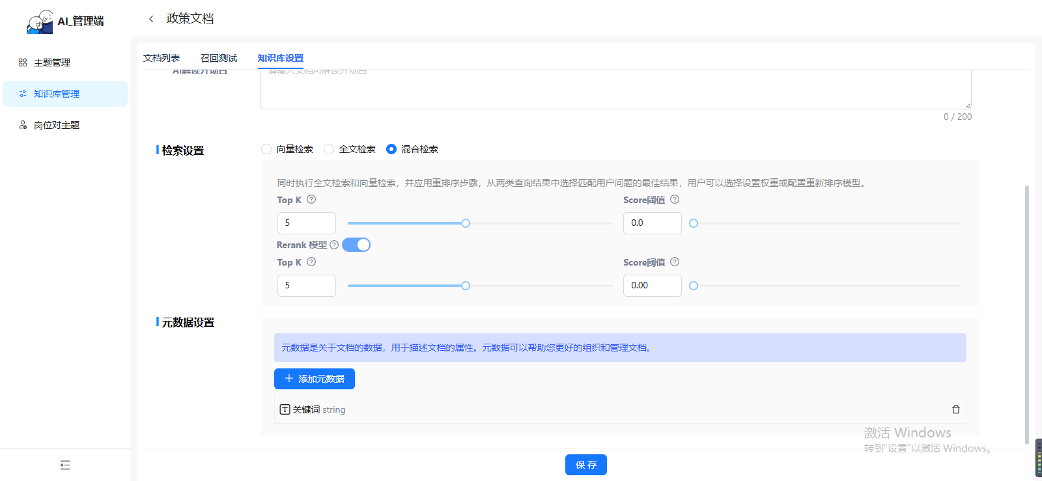The width and height of the screenshot is (1042, 481).
Task: Click help icon beside first Top K
Action: point(311,200)
